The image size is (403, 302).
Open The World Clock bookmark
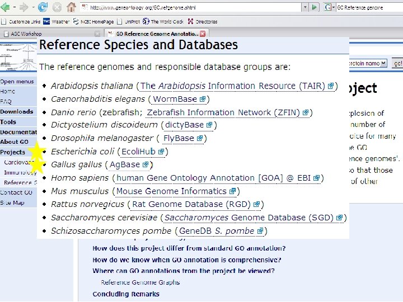pos(163,22)
